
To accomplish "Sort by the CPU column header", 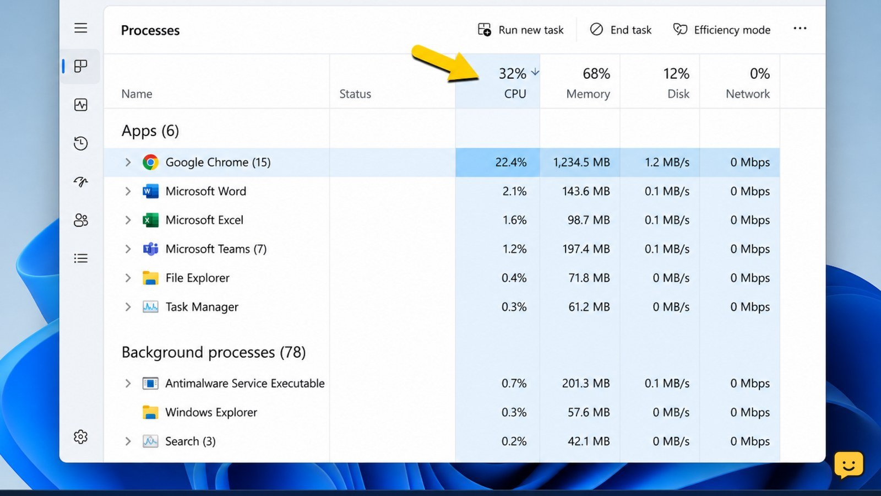I will [498, 82].
